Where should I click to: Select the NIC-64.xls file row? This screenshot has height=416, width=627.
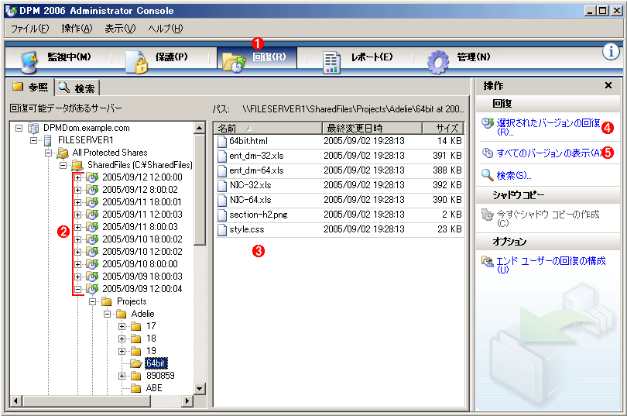click(340, 200)
